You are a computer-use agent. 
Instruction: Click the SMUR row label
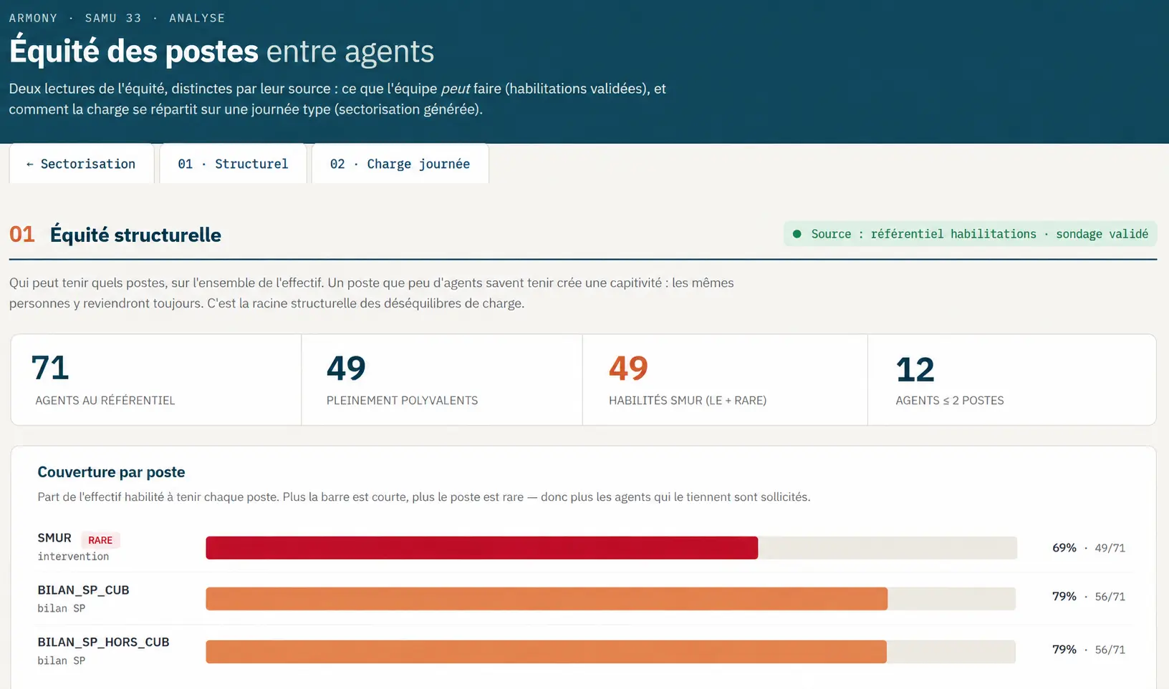[54, 538]
